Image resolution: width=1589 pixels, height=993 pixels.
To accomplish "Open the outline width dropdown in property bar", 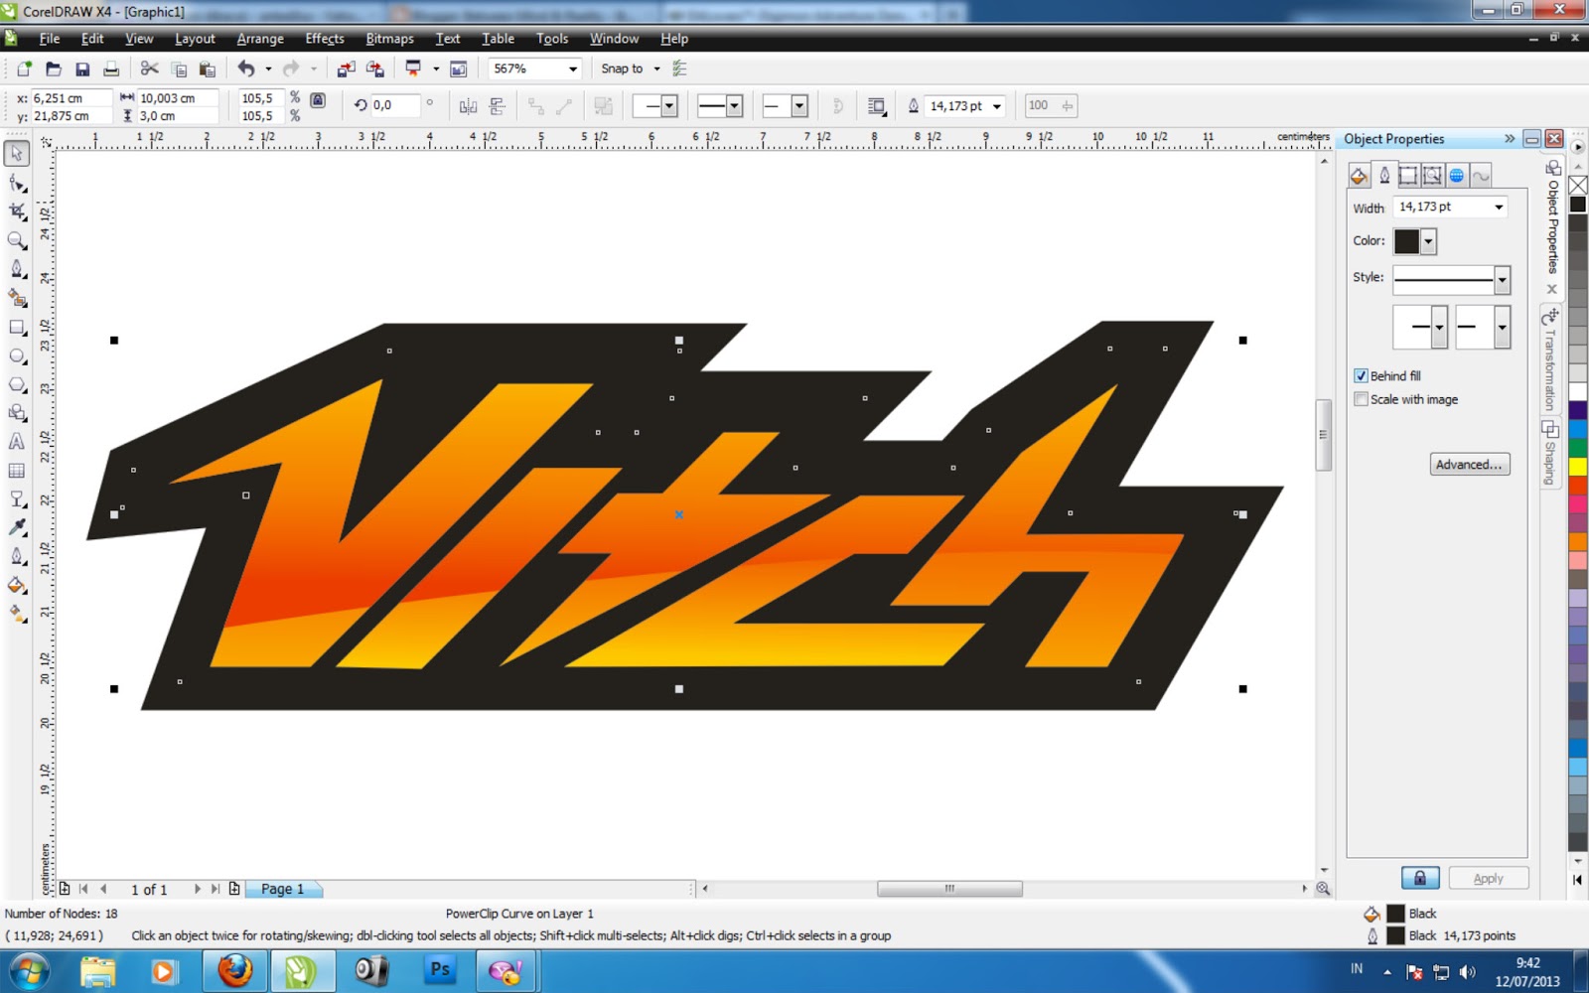I will click(x=997, y=106).
